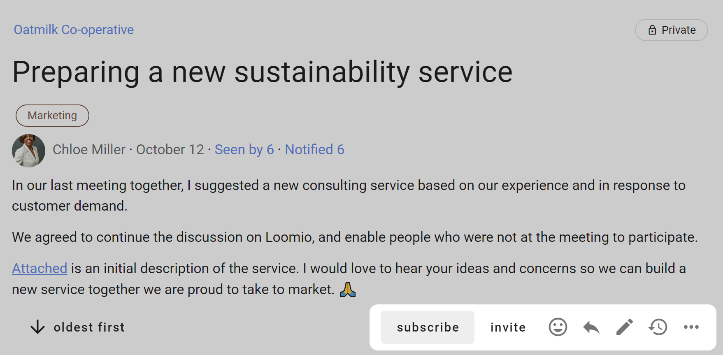Click the lock icon on the Private badge
This screenshot has width=723, height=355.
click(x=651, y=30)
